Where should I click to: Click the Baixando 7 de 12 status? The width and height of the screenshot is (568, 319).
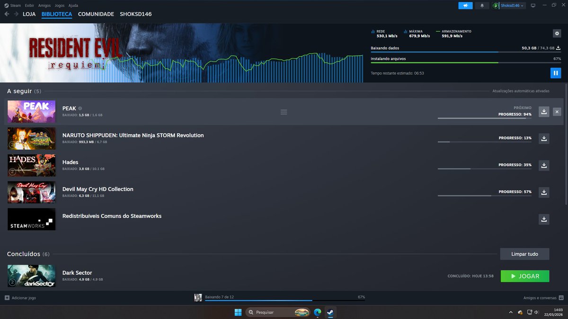click(x=219, y=297)
